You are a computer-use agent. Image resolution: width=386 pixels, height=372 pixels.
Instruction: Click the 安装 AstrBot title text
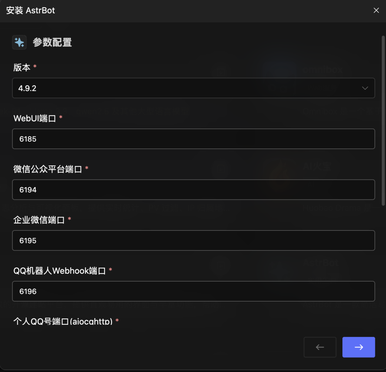[30, 10]
